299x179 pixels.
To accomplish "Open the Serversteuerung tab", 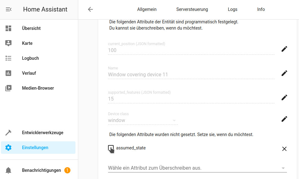I will click(x=192, y=9).
